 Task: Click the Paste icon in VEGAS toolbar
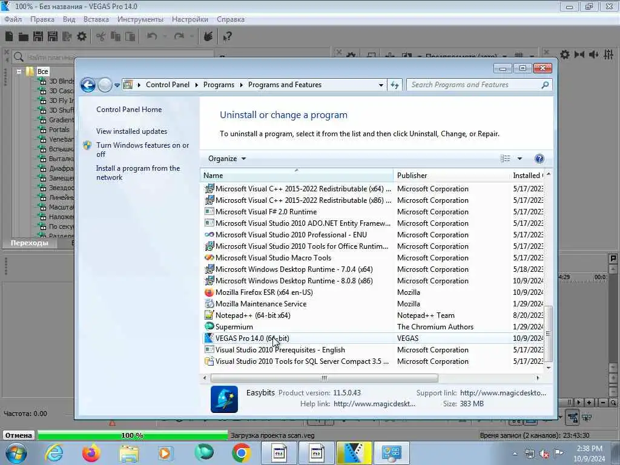[130, 37]
